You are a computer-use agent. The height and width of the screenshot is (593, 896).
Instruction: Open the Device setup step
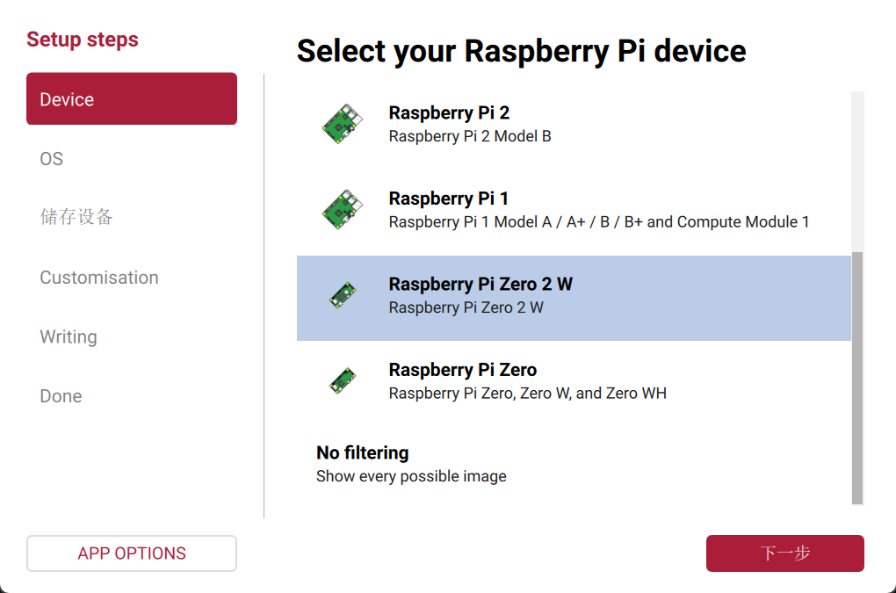[x=132, y=99]
